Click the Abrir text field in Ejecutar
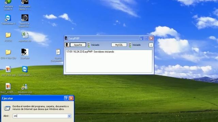The height and width of the screenshot is (122, 218). click(42, 116)
